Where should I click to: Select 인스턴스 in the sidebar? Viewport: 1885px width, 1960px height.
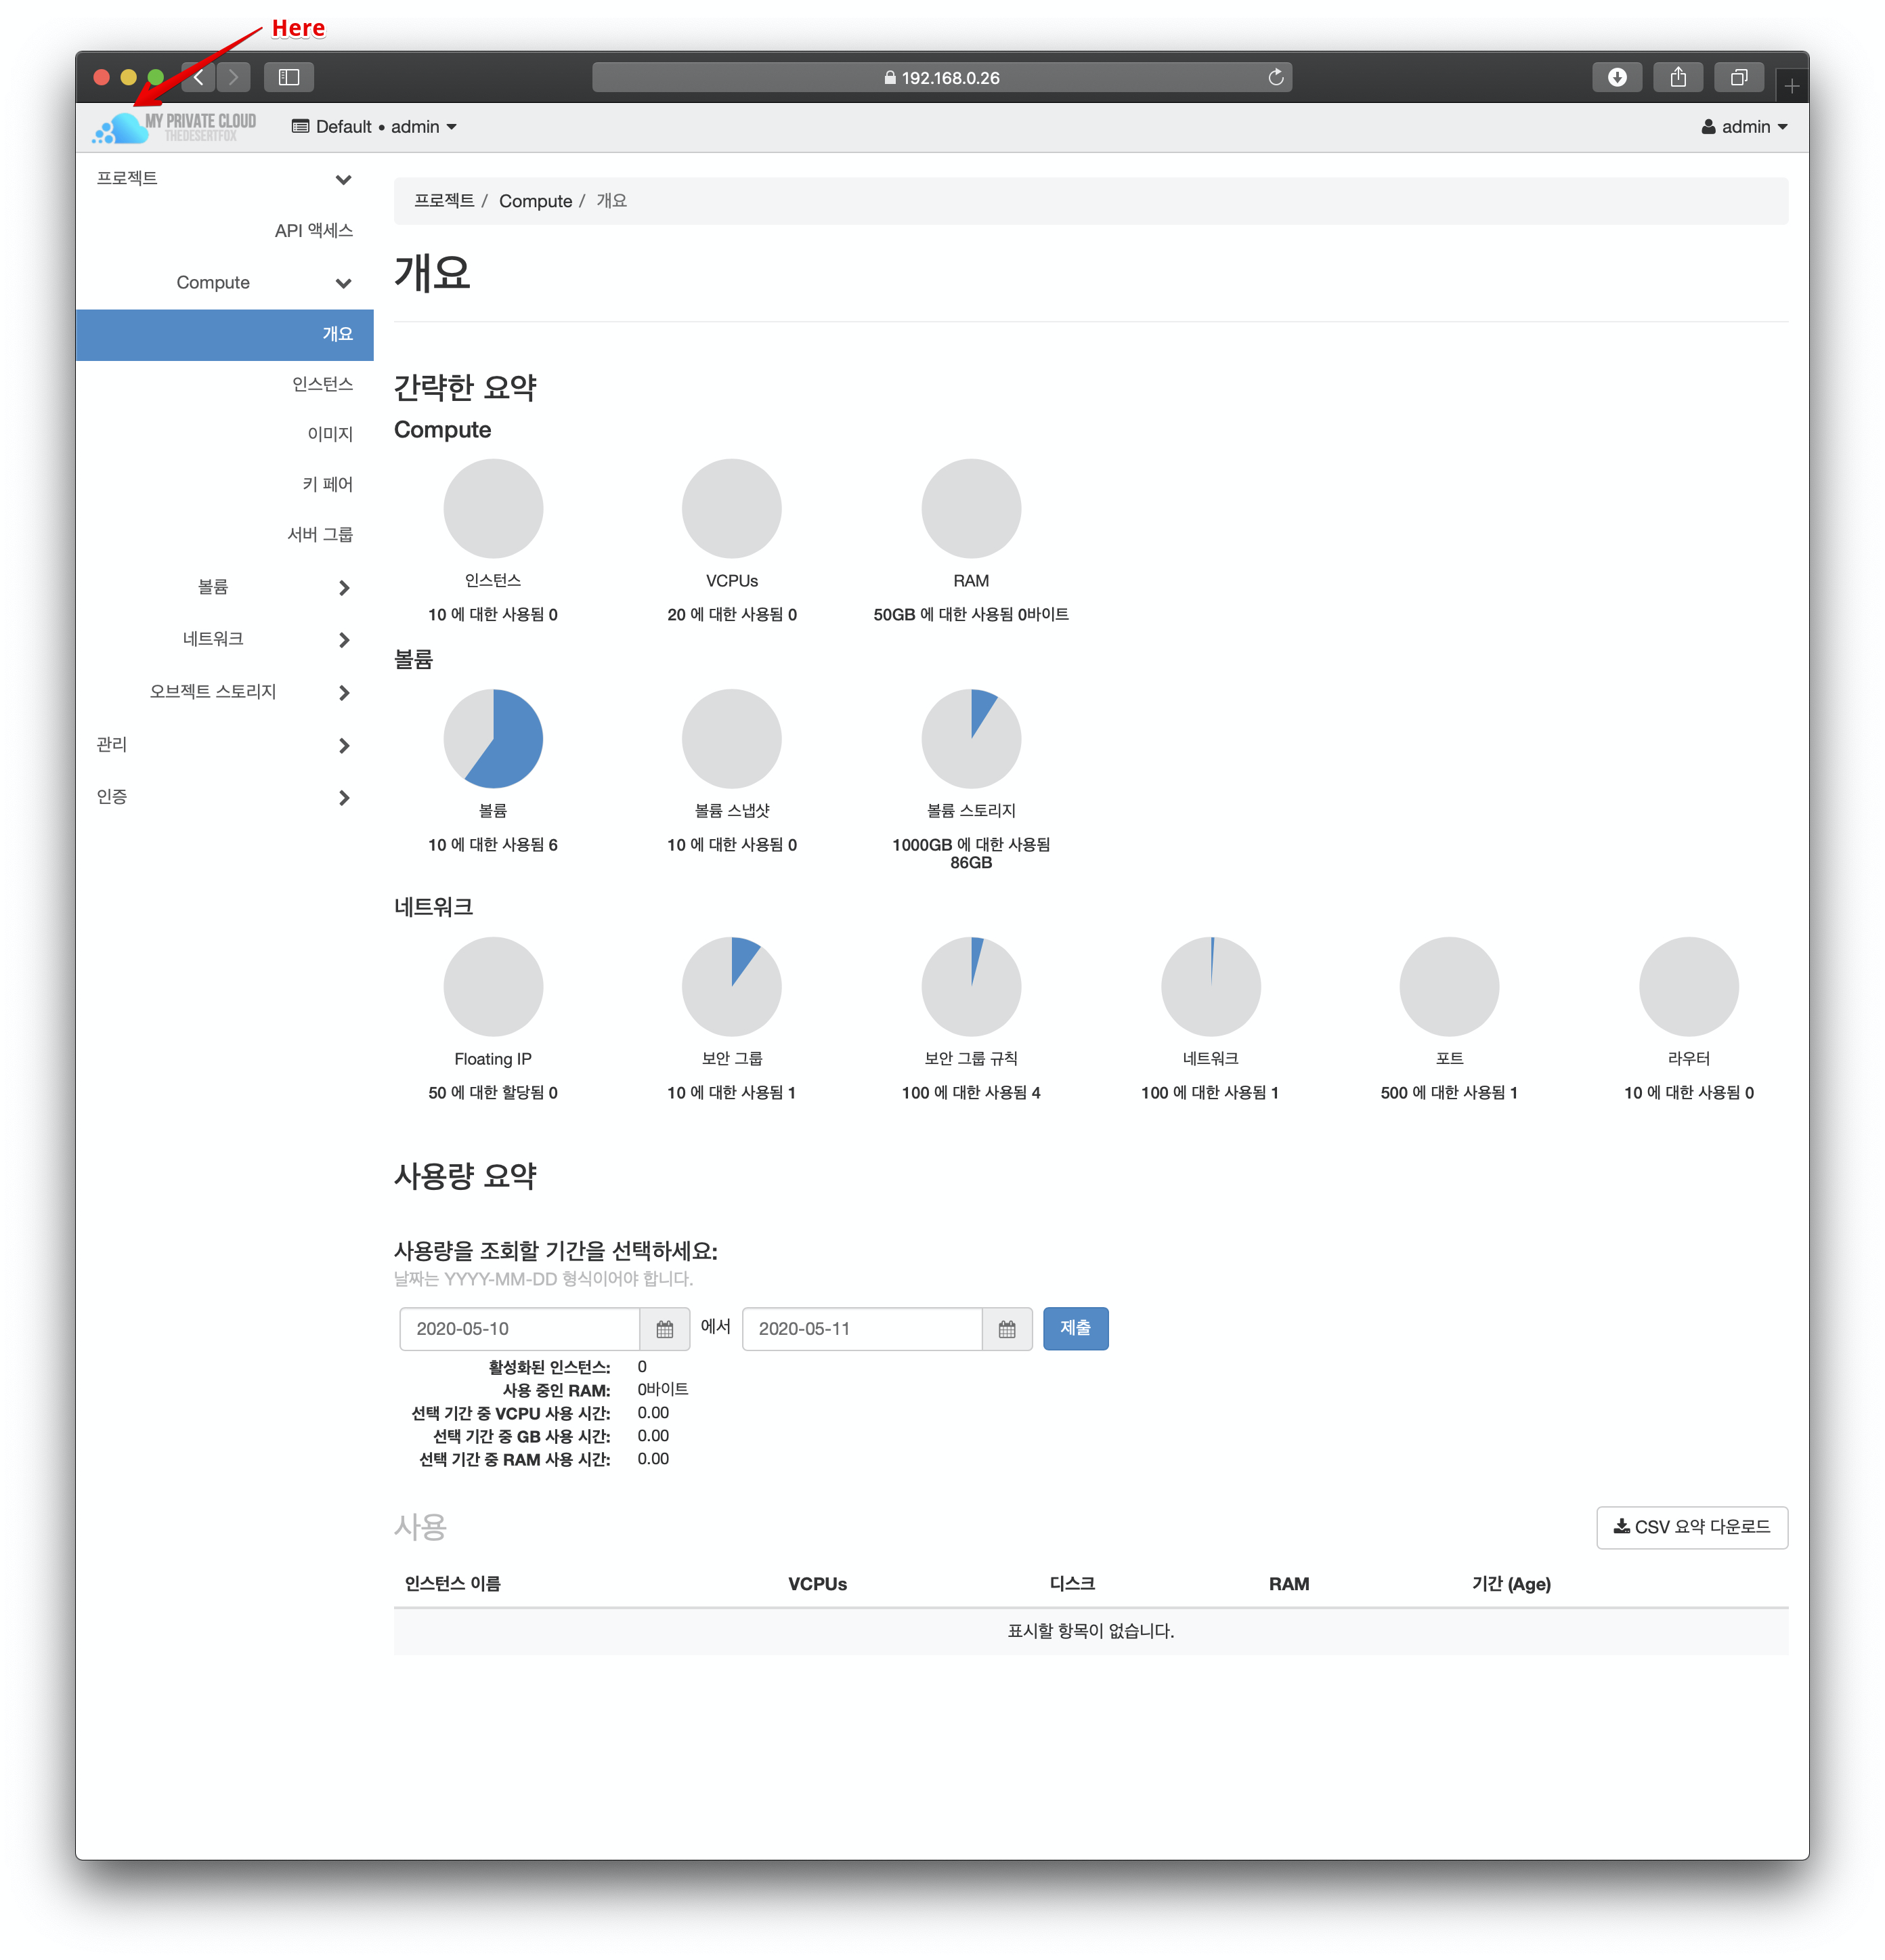[322, 384]
